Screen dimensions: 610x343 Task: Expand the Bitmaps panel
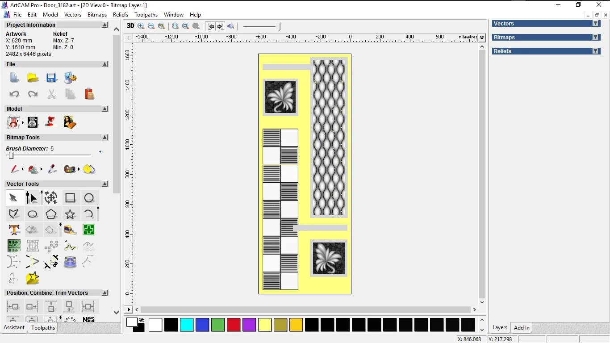pyautogui.click(x=595, y=38)
